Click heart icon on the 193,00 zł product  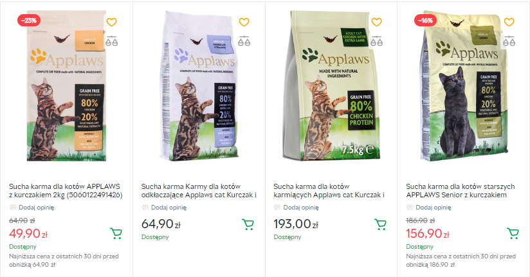tap(376, 22)
